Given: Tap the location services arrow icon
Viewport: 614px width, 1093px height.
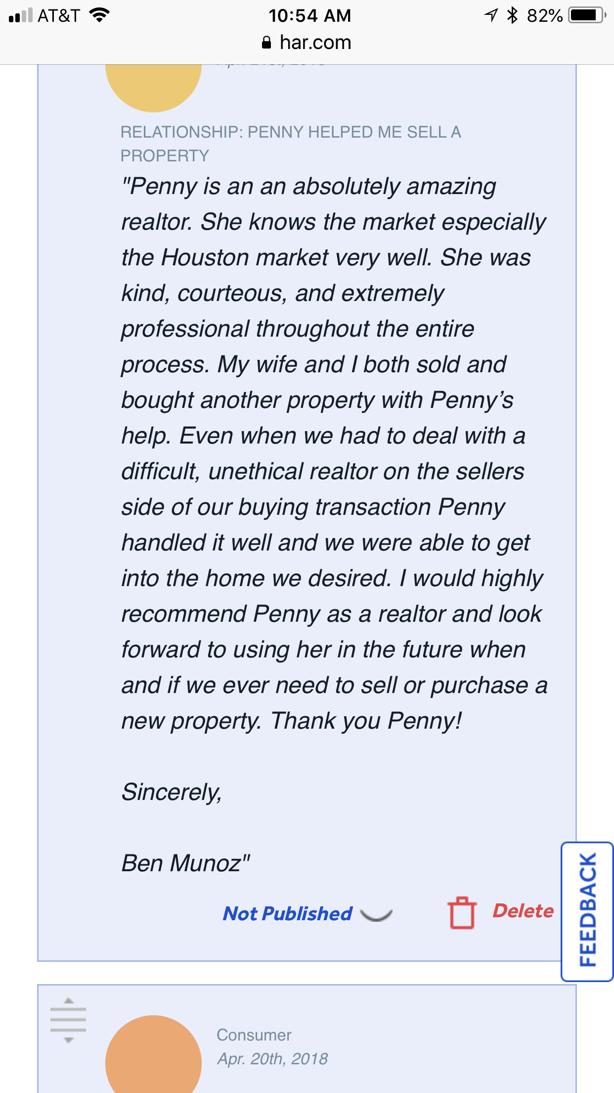Looking at the screenshot, I should pyautogui.click(x=490, y=15).
